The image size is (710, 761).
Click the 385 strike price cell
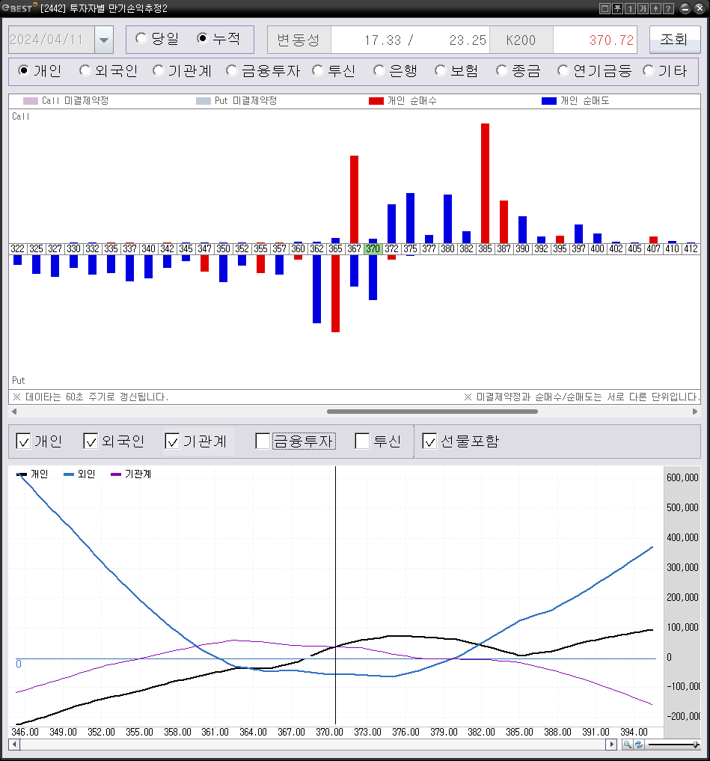[486, 249]
